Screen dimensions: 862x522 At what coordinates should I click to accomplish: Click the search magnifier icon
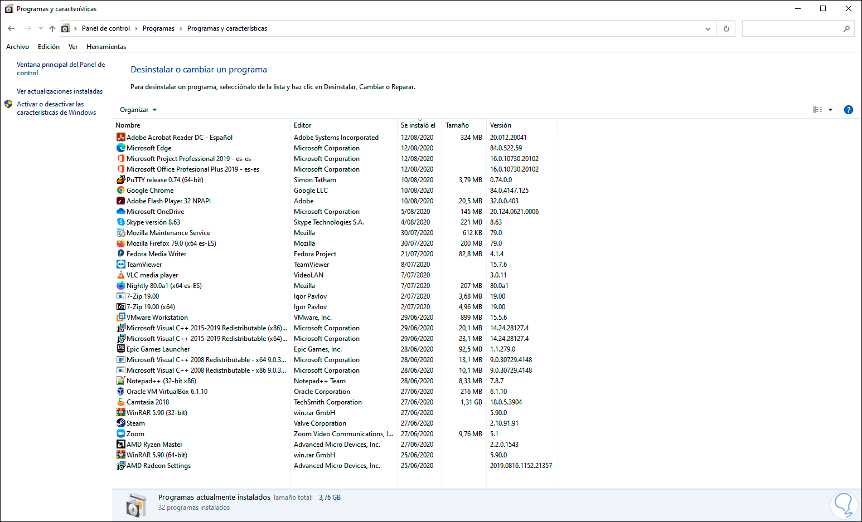click(x=846, y=28)
